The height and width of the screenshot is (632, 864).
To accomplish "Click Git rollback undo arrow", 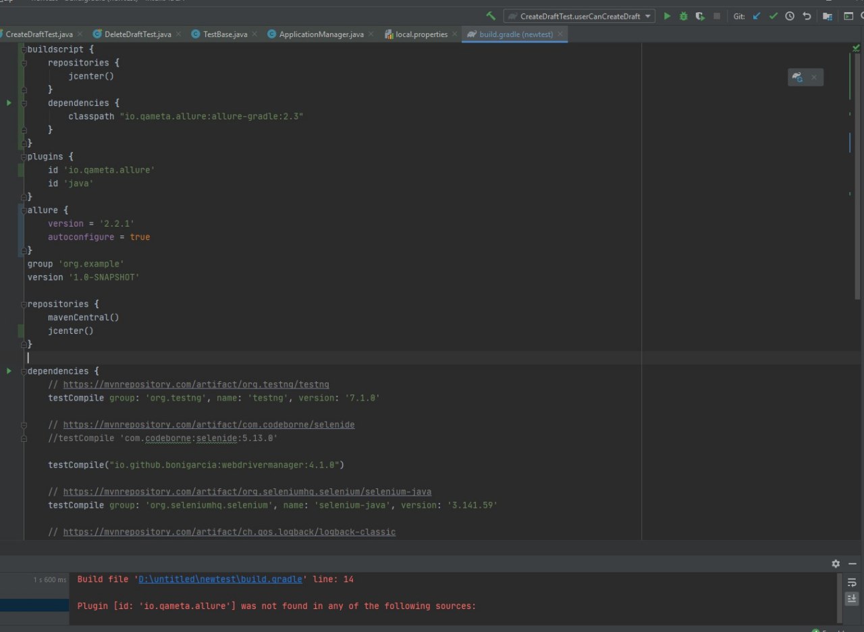I will [807, 16].
